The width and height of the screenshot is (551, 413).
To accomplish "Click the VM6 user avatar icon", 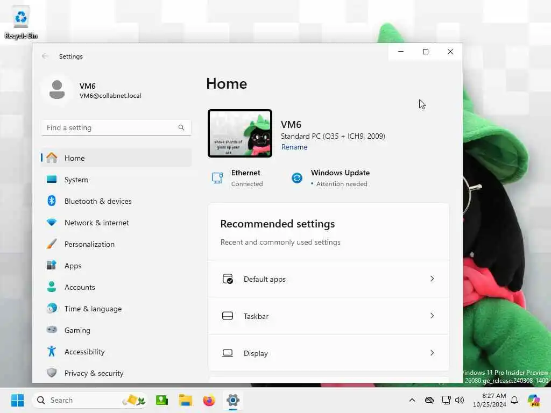I will click(57, 90).
